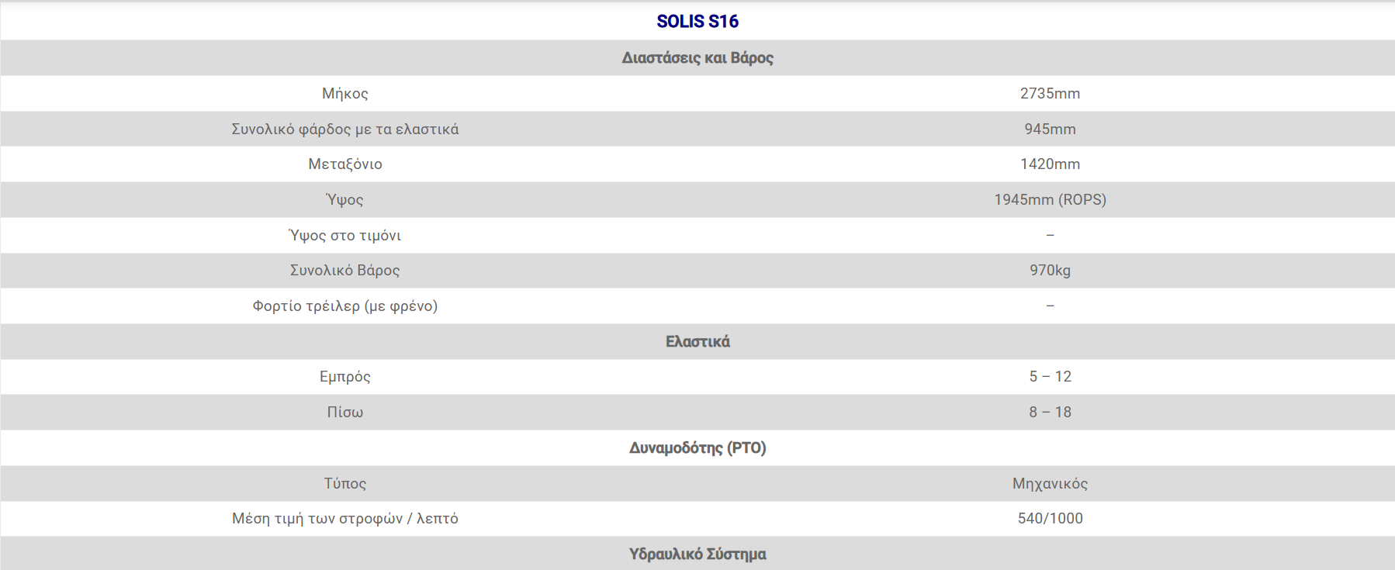This screenshot has width=1395, height=570.
Task: Select the 970kg weight value
Action: pyautogui.click(x=1049, y=271)
